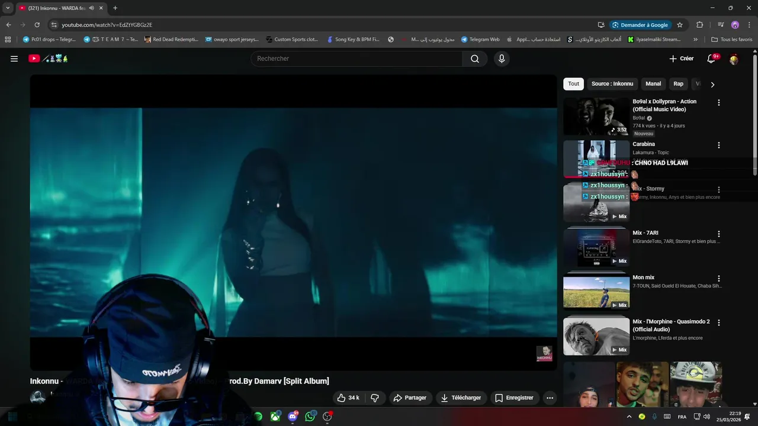The height and width of the screenshot is (426, 758).
Task: Show hidden system tray icons
Action: pyautogui.click(x=629, y=417)
